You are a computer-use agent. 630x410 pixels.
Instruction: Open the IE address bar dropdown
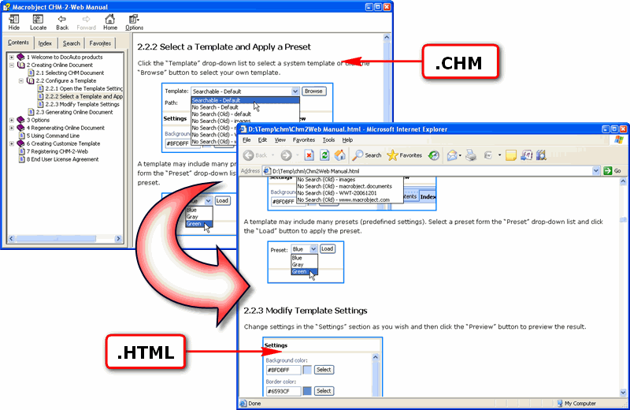(596, 170)
